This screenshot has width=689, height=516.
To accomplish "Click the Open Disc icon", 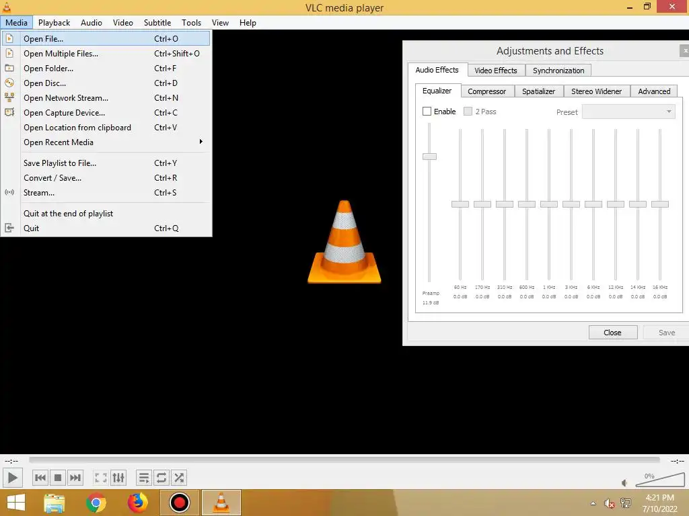I will (x=9, y=83).
